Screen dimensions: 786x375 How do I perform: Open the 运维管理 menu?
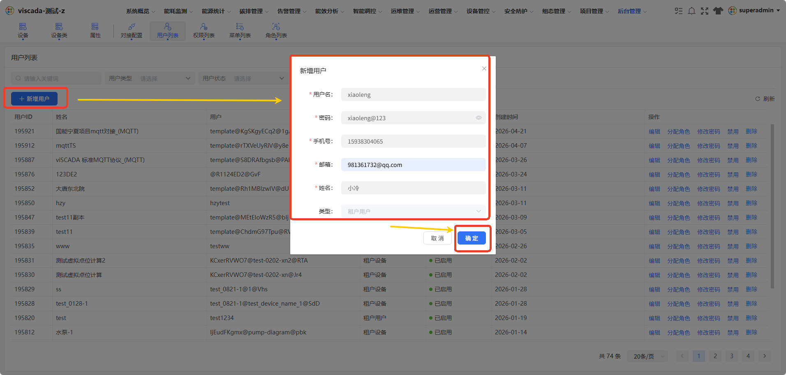pyautogui.click(x=405, y=11)
